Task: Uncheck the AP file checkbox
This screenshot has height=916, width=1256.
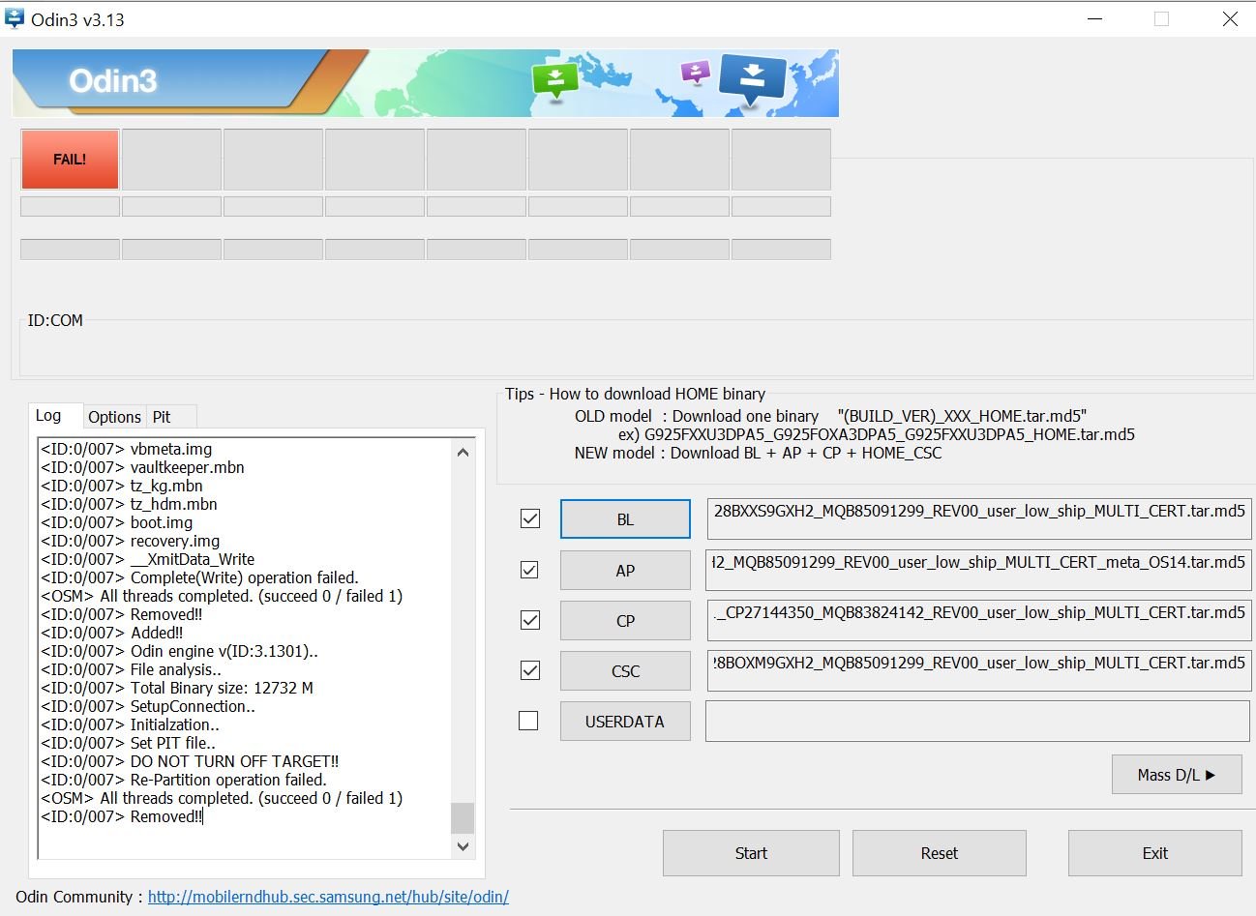Action: (x=530, y=570)
